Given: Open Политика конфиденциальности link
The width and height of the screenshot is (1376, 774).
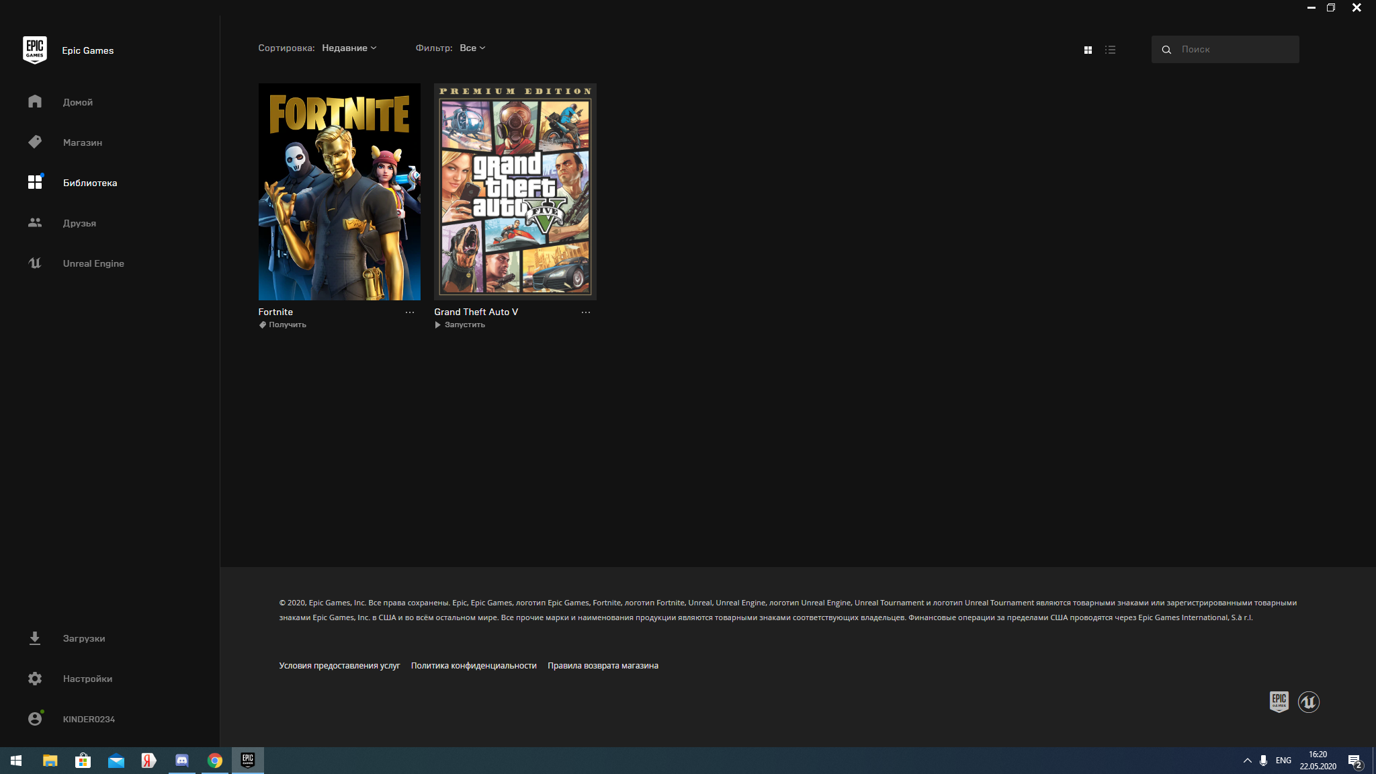Looking at the screenshot, I should coord(474,665).
